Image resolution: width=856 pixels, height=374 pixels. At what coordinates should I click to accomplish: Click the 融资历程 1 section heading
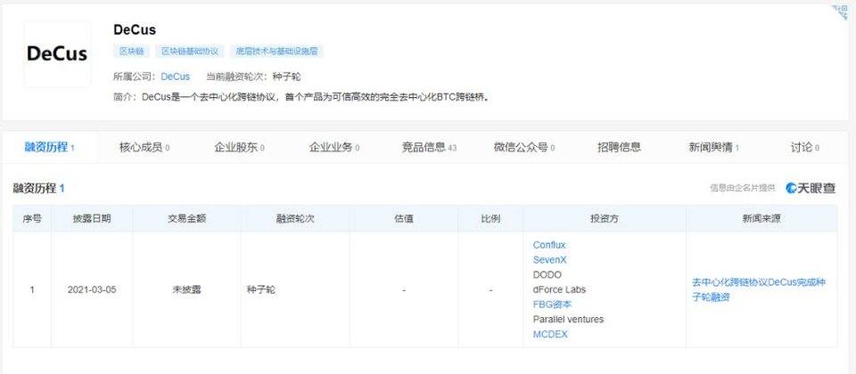coord(39,189)
